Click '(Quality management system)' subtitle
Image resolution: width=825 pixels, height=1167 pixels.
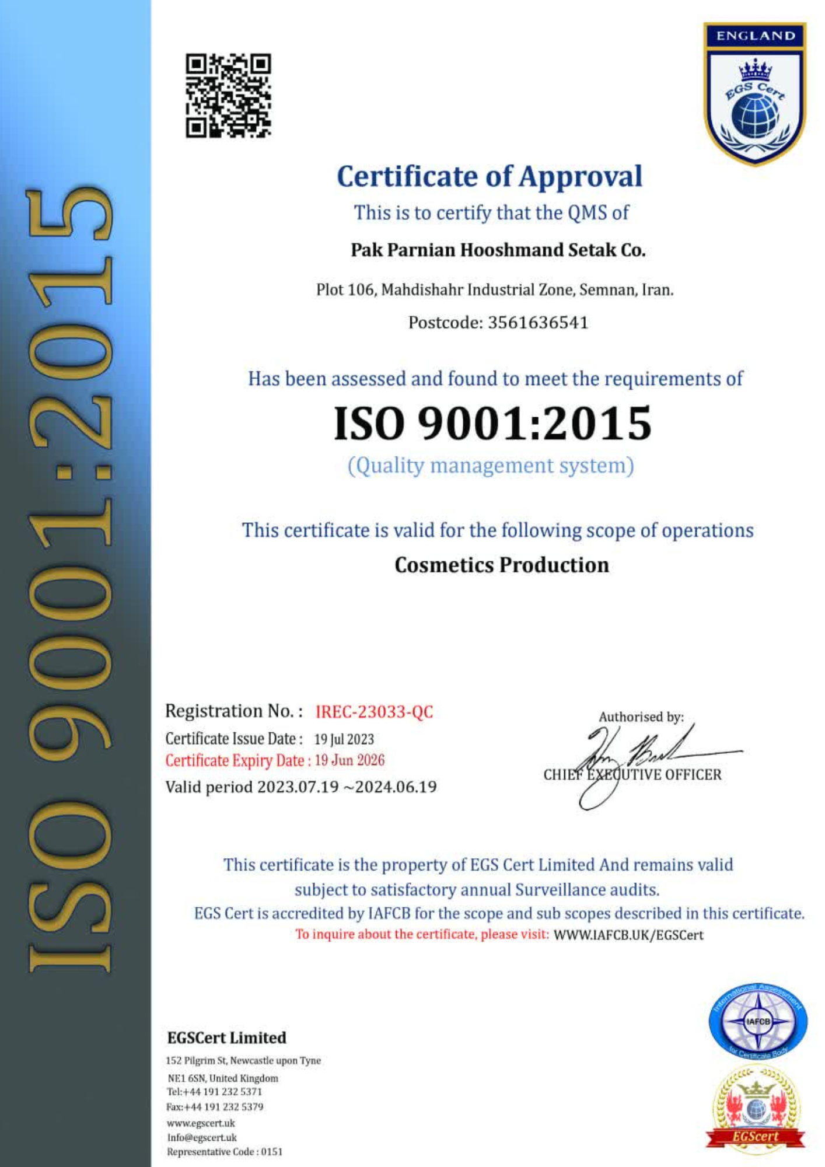pyautogui.click(x=491, y=466)
